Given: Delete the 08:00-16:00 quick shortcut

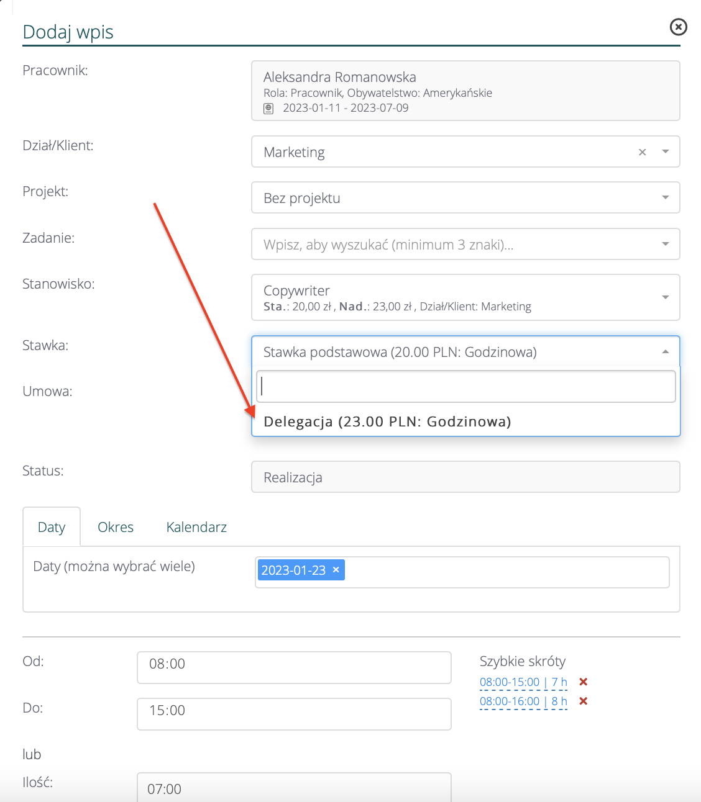Looking at the screenshot, I should tap(583, 701).
